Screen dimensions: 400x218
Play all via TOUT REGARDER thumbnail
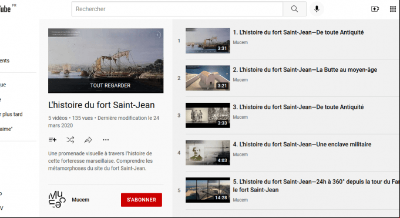click(106, 61)
